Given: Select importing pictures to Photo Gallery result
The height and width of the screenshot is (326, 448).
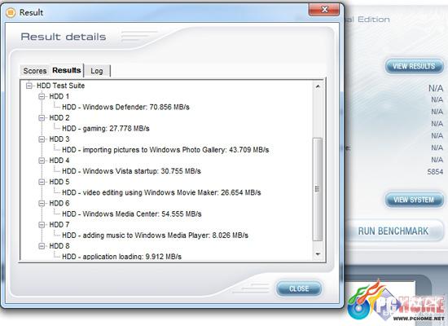Looking at the screenshot, I should pos(165,150).
